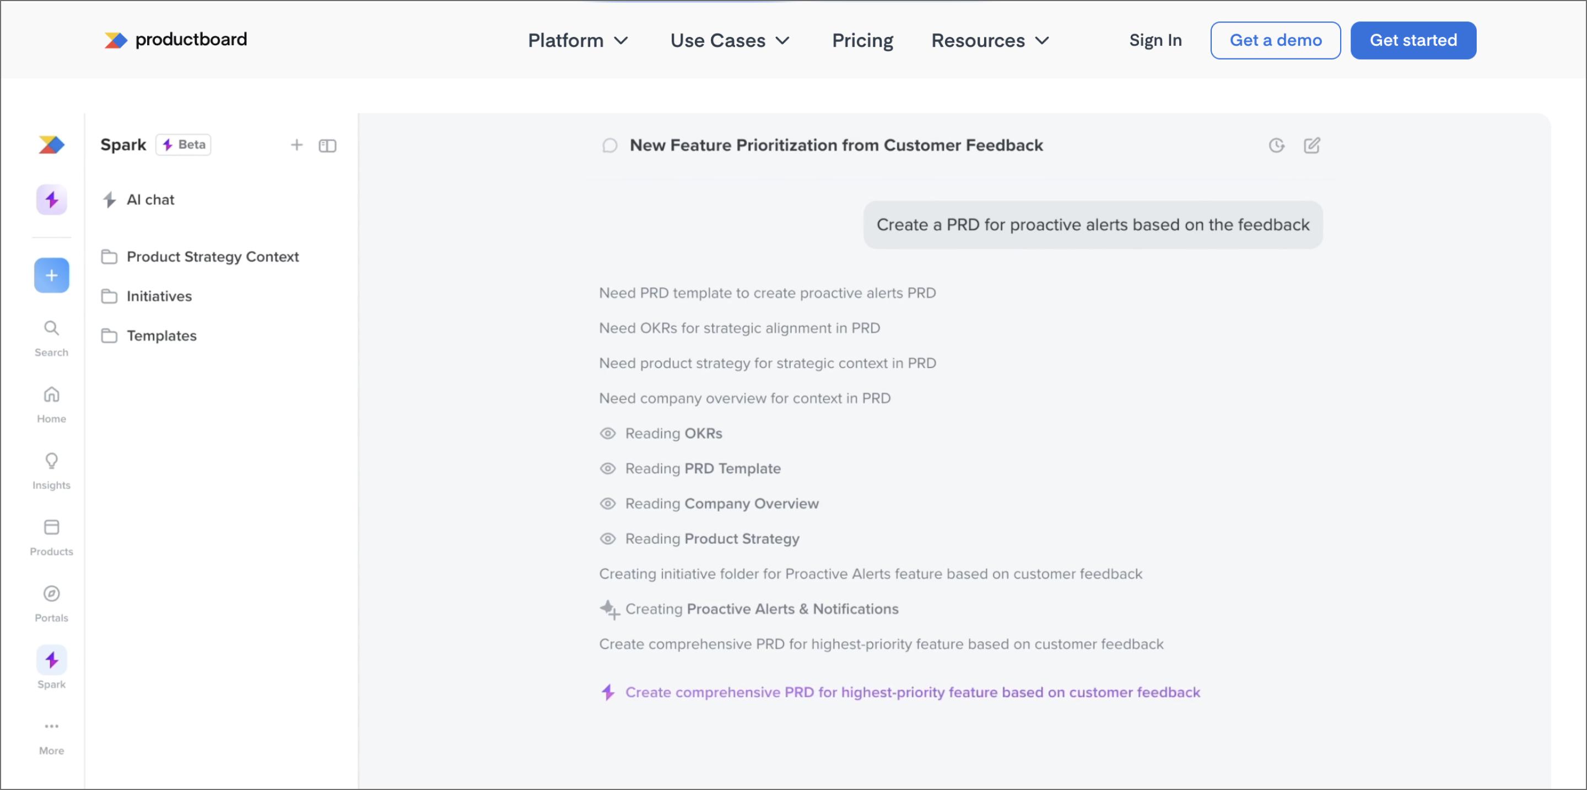Click 'Creating initiative folder for Proactive Alerts' line
Image resolution: width=1587 pixels, height=790 pixels.
point(871,574)
